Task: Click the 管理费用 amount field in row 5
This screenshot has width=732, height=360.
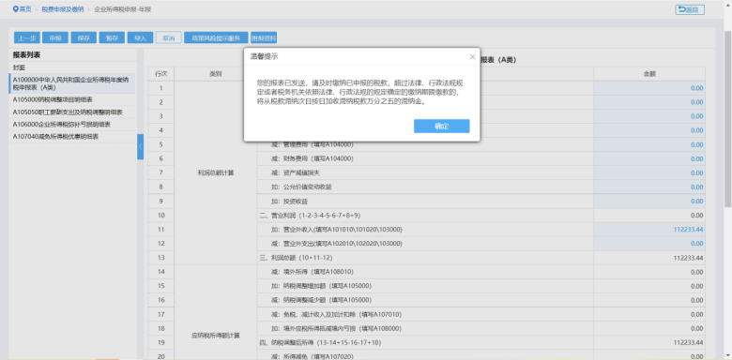Action: click(649, 144)
